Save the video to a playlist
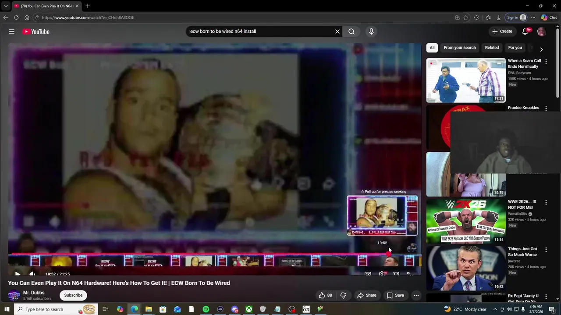This screenshot has height=315, width=561. coord(395,295)
